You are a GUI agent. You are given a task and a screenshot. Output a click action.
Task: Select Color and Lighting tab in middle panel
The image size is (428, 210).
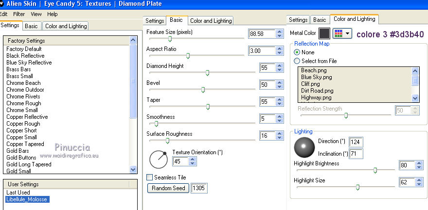(211, 21)
